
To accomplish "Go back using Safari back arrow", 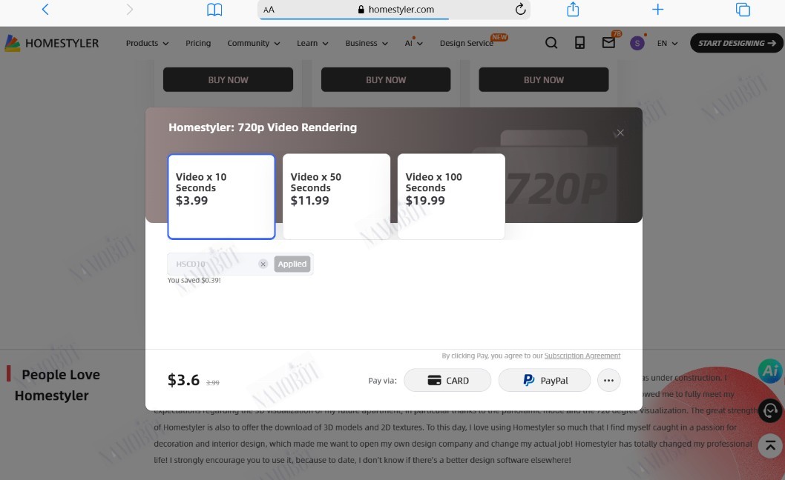I will point(45,9).
